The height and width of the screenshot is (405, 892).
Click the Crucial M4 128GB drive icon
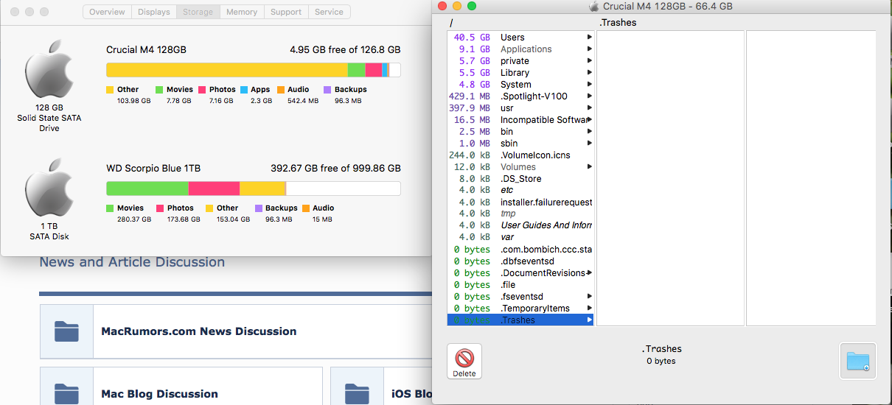[x=49, y=69]
